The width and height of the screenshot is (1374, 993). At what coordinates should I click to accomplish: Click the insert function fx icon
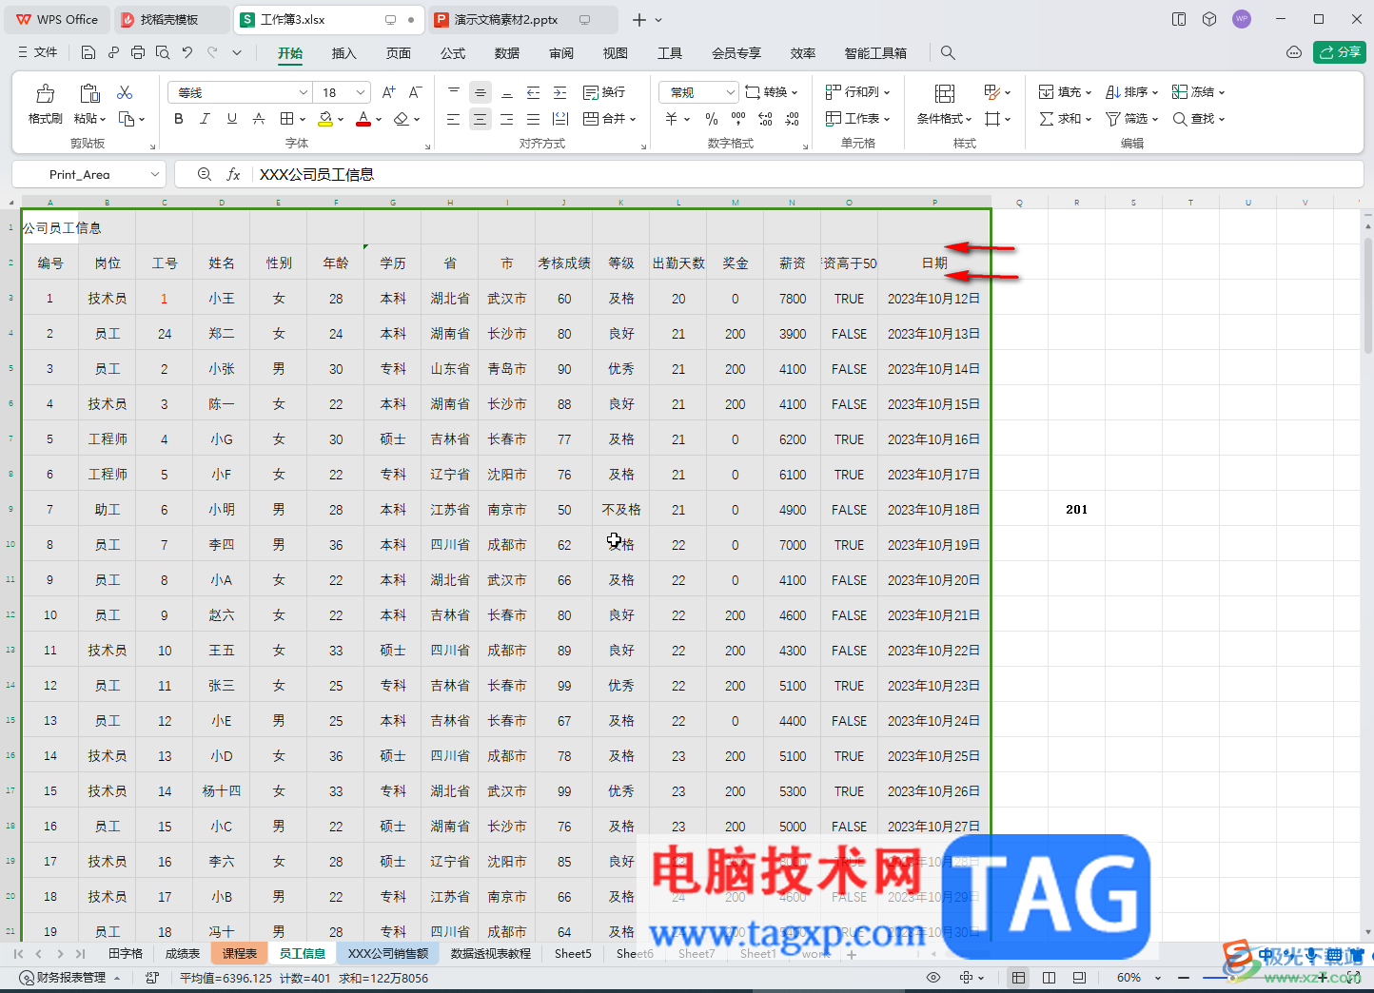[x=233, y=174]
